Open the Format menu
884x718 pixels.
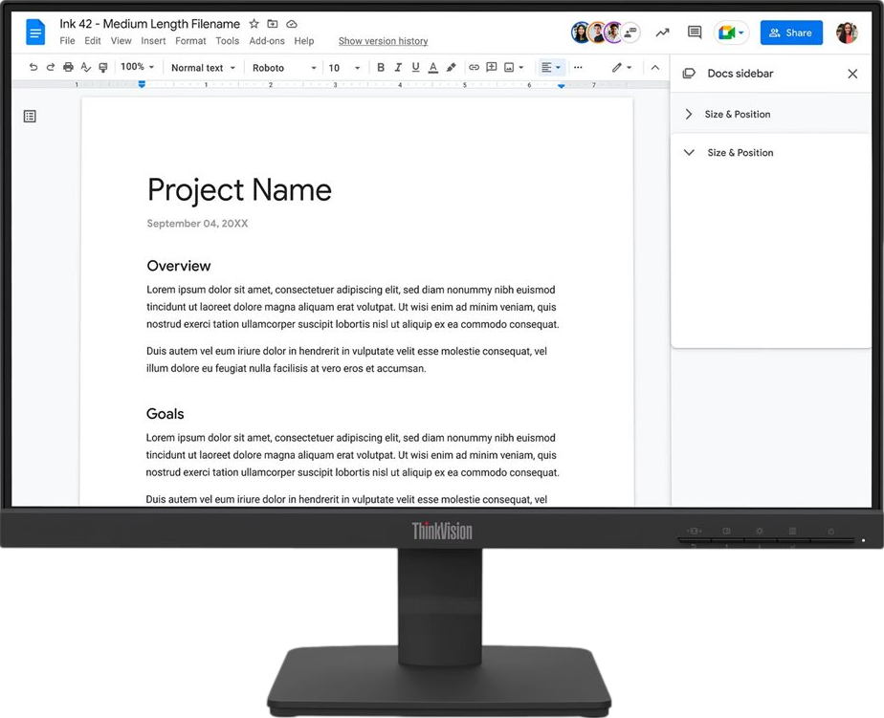click(x=190, y=40)
